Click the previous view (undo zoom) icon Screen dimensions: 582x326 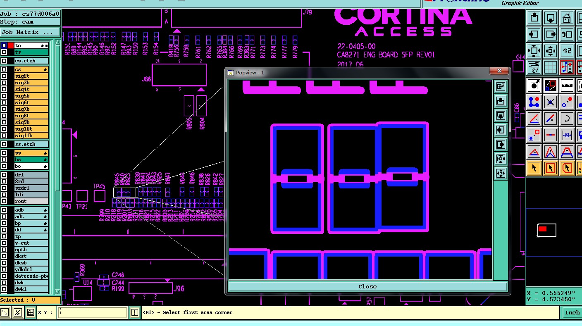(x=567, y=34)
